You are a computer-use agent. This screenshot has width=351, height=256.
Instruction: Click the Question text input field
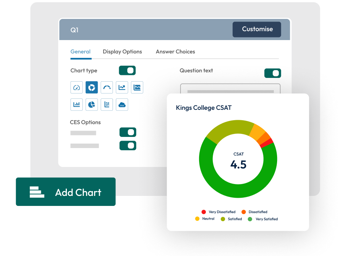pos(230,89)
